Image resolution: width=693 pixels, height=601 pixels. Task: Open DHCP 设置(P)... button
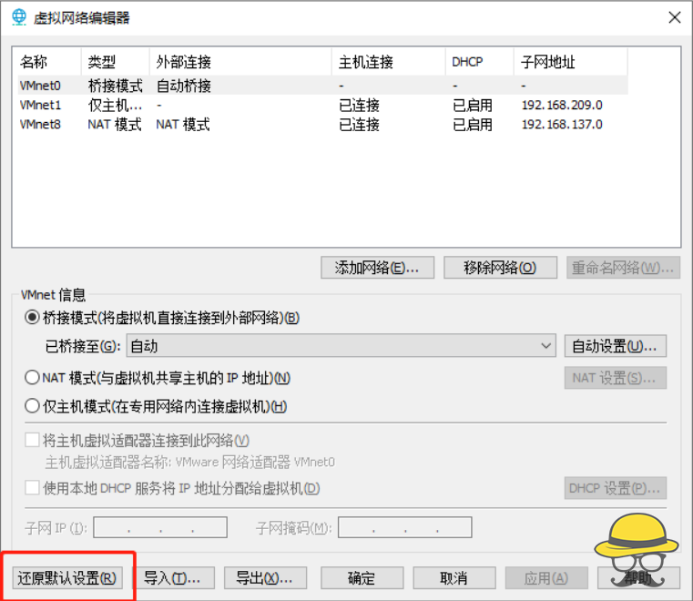[616, 488]
